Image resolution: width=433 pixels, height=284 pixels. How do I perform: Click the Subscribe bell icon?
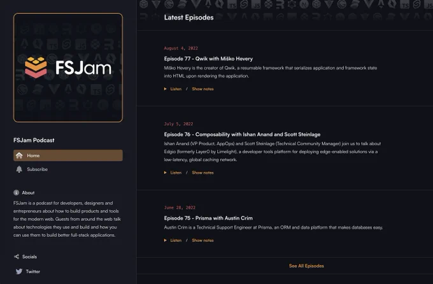(x=19, y=169)
